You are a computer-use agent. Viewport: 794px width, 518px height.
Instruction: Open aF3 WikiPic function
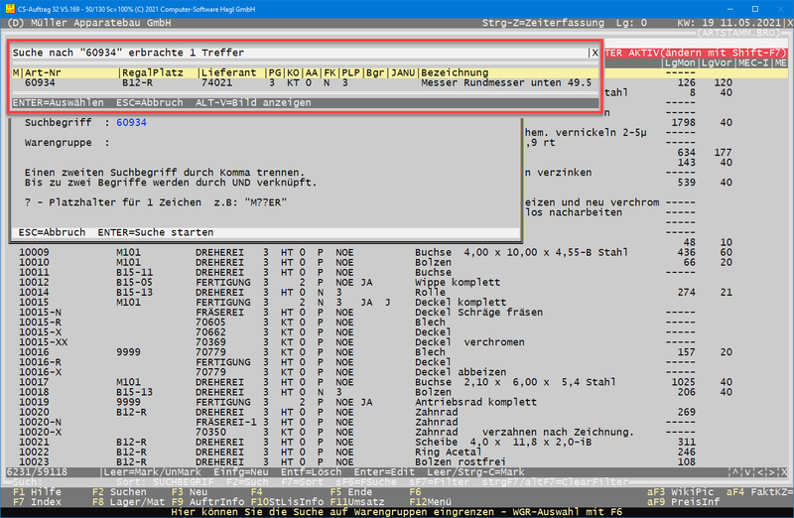tap(681, 491)
